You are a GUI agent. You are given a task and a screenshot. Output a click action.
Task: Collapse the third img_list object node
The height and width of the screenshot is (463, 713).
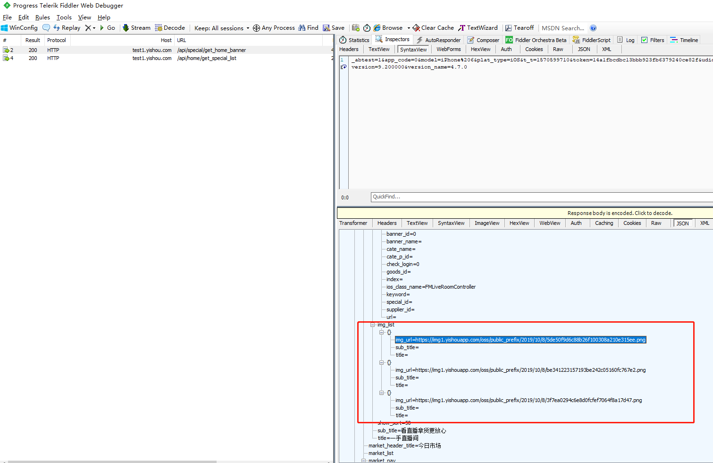coord(382,393)
